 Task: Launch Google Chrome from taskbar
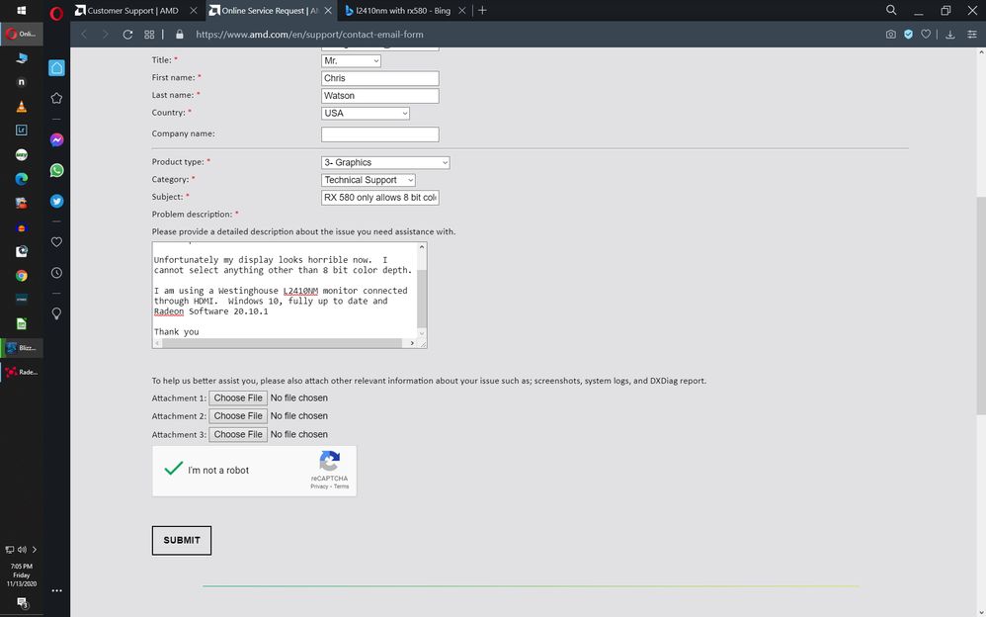click(x=22, y=276)
